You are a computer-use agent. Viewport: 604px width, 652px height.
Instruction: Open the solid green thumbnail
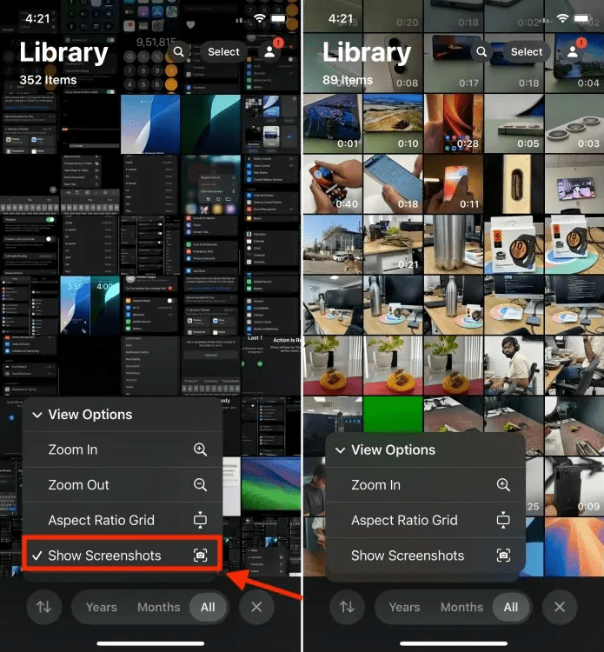point(393,415)
